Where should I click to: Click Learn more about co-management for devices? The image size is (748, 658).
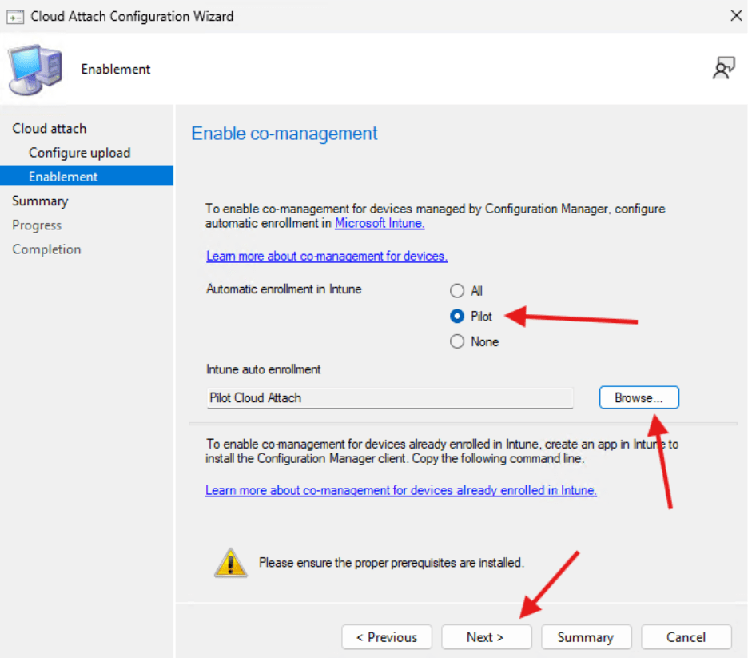(x=326, y=256)
